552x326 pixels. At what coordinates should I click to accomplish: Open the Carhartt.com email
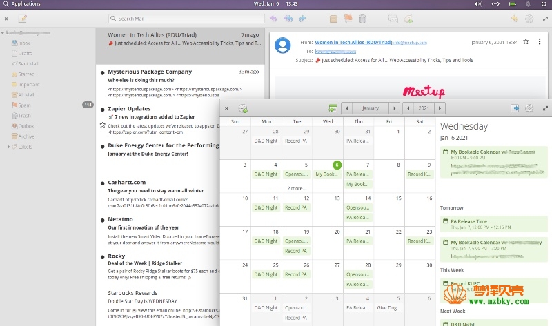(x=159, y=194)
